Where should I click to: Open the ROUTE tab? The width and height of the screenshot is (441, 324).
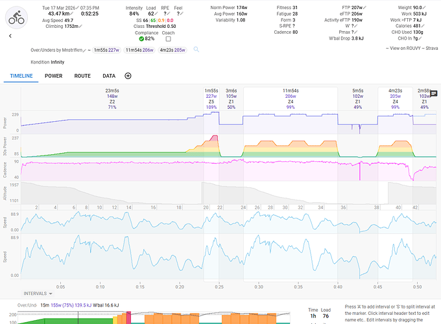coord(82,76)
